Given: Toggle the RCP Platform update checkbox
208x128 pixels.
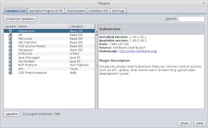Looking at the screenshot, I should tap(10, 65).
